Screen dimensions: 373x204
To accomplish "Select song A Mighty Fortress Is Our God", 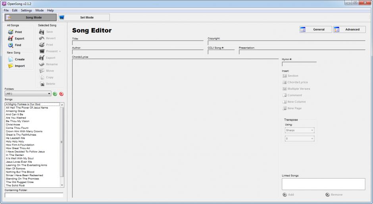I will (x=23, y=104).
